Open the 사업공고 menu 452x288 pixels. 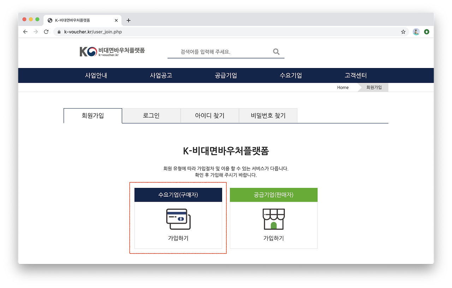point(161,75)
